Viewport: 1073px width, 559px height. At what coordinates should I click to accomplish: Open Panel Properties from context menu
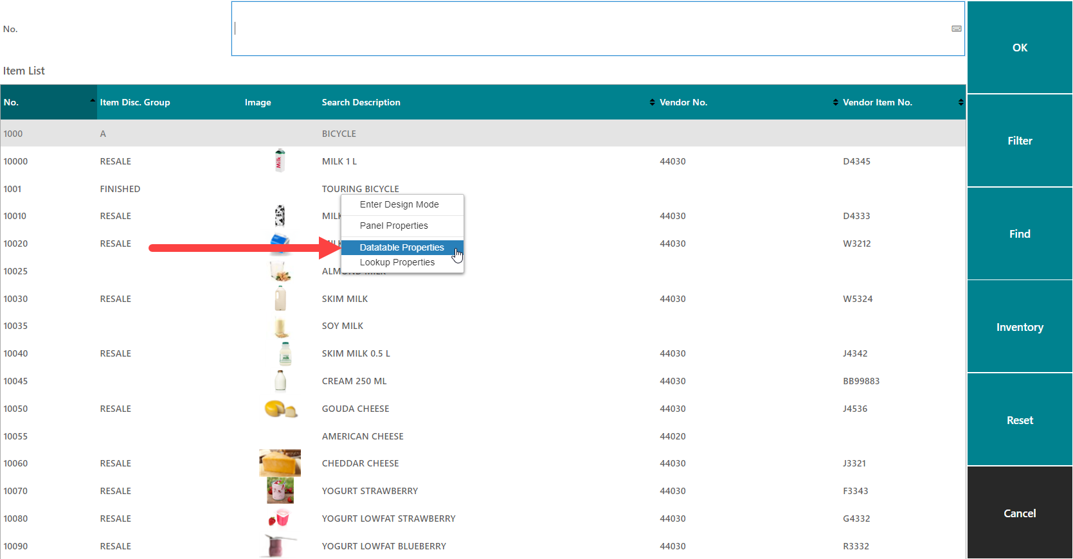393,226
